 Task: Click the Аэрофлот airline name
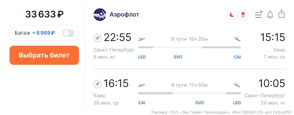click(x=124, y=14)
